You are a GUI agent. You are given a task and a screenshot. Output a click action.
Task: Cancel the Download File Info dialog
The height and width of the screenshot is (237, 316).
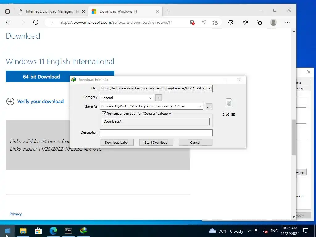click(x=195, y=143)
